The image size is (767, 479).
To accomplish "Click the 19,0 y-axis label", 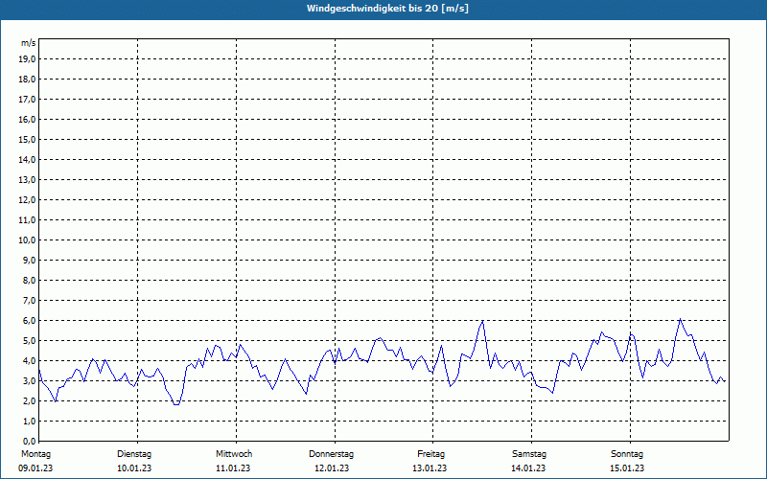I will [x=27, y=59].
